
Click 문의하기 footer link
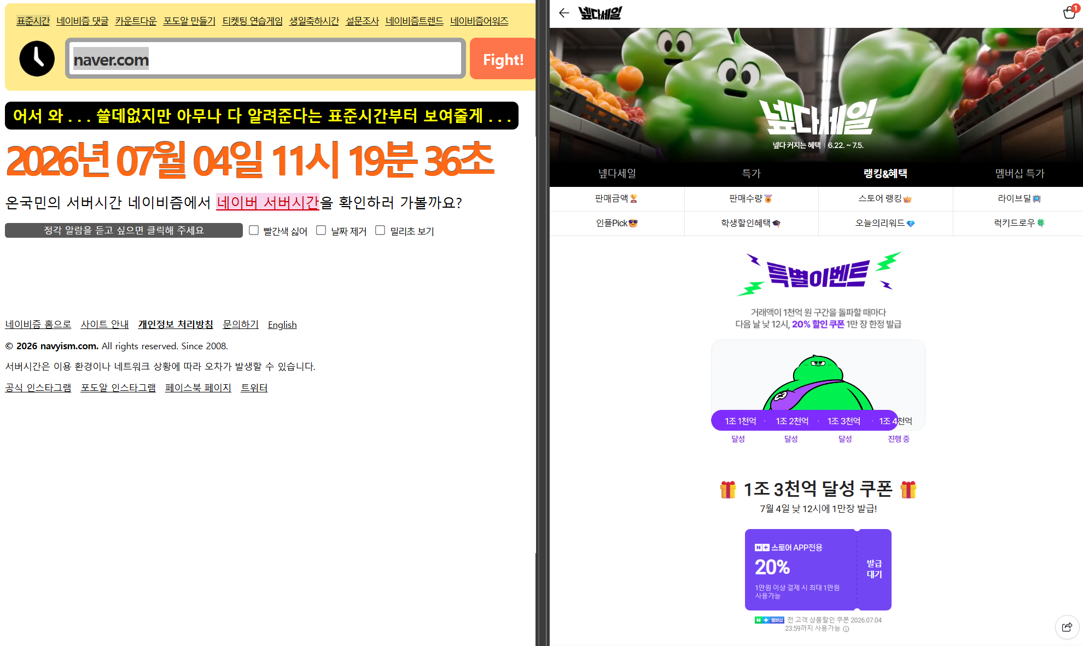coord(241,324)
